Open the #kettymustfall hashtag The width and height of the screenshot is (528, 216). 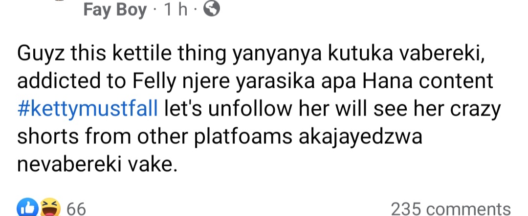click(x=87, y=110)
